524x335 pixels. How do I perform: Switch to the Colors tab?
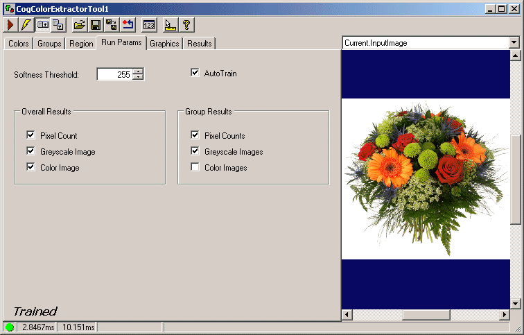click(x=19, y=44)
